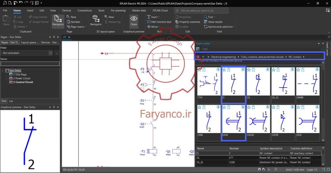Open the EPLAN Cloud tab
Image resolution: width=331 pixels, height=173 pixels.
(160, 10)
